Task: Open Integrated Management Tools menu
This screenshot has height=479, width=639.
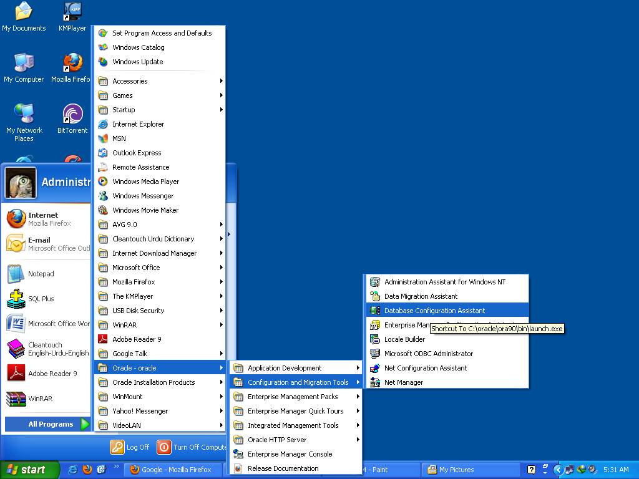Action: click(x=296, y=425)
